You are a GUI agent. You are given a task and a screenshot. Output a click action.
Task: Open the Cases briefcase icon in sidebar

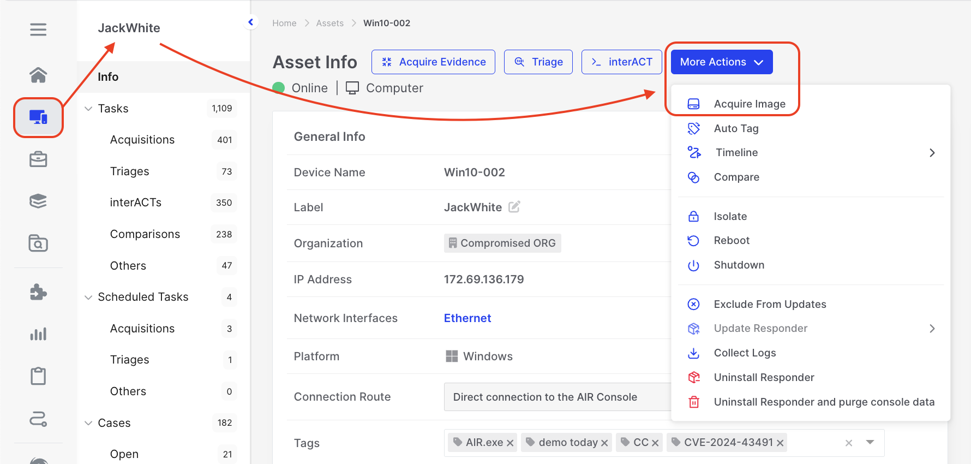(38, 159)
